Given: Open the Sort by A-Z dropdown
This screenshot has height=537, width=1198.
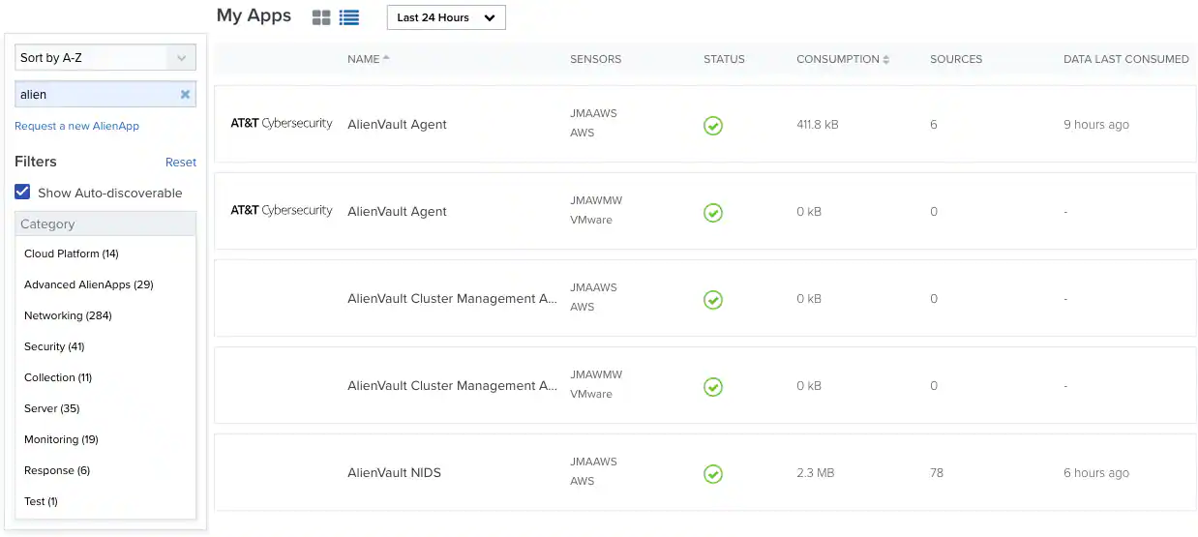Looking at the screenshot, I should coord(105,58).
